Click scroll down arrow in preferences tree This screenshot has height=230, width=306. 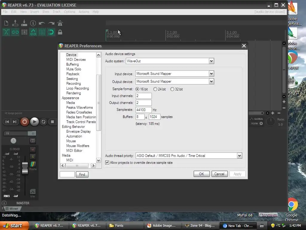point(99,161)
